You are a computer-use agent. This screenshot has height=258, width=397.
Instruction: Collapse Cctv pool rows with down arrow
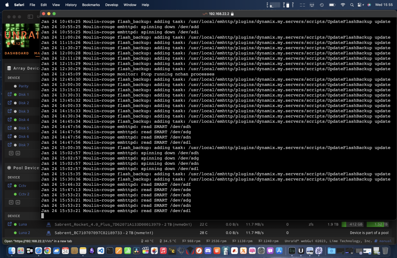coord(11,202)
